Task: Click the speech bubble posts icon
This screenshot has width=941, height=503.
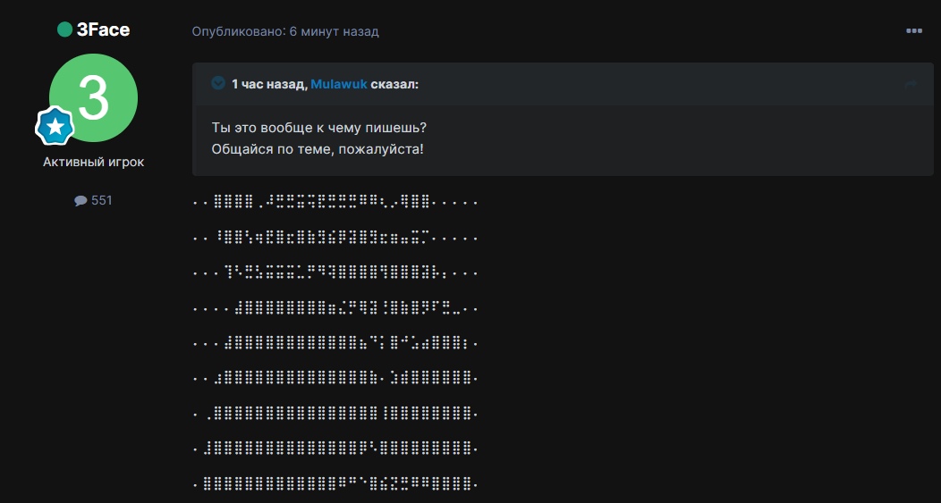Action: pyautogui.click(x=81, y=201)
